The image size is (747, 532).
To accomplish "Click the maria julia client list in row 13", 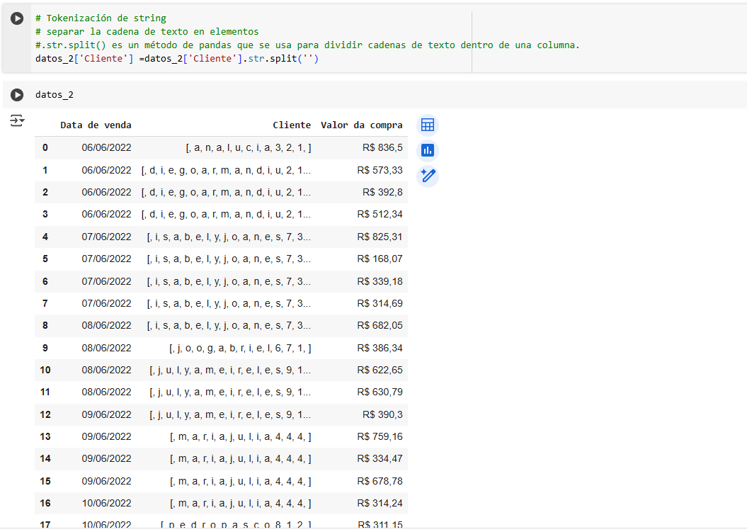I will (241, 436).
